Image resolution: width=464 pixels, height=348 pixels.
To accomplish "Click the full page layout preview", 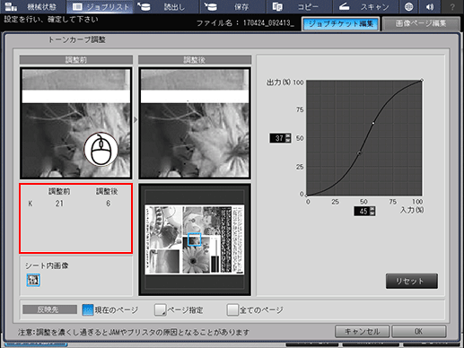I will (195, 239).
